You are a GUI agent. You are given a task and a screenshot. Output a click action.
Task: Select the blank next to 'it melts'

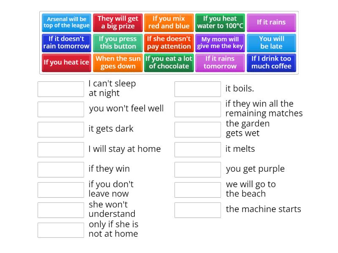[x=198, y=149]
